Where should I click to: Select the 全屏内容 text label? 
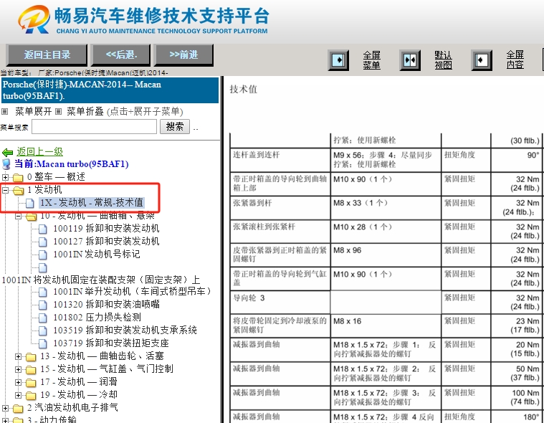click(515, 60)
